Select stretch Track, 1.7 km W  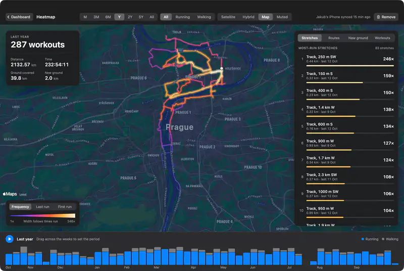347,161
